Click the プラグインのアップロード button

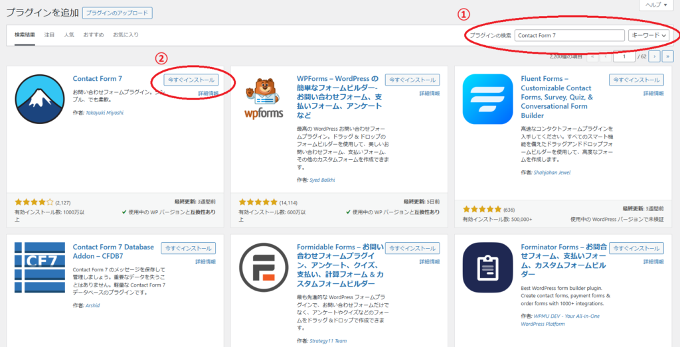(117, 13)
